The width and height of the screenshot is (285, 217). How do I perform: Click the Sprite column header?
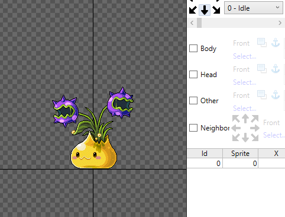pyautogui.click(x=240, y=154)
